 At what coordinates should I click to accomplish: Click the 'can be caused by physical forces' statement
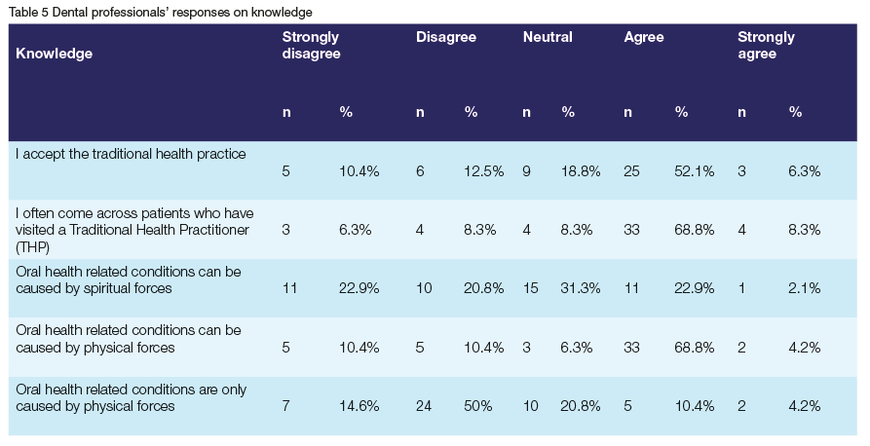coord(129,338)
